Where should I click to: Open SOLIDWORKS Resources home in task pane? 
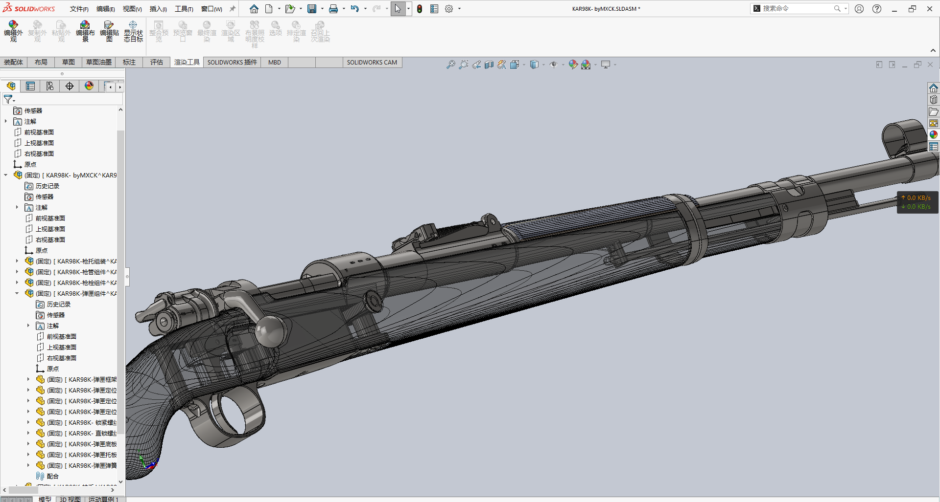[x=934, y=88]
